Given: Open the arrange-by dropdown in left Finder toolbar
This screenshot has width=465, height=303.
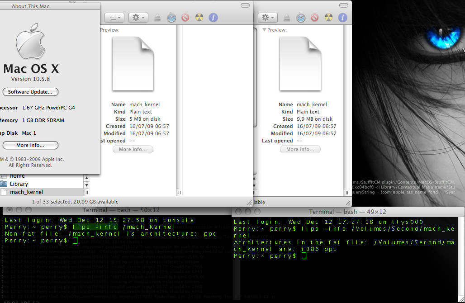Looking at the screenshot, I should (114, 18).
